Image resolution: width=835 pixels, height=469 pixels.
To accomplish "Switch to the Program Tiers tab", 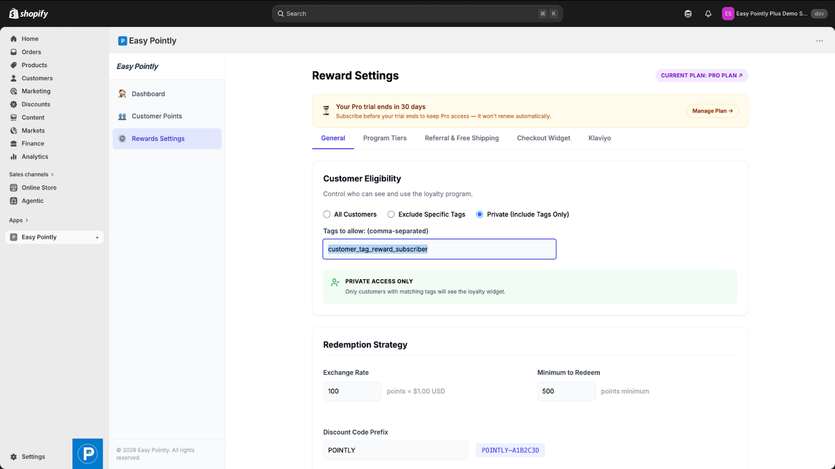I will 385,138.
